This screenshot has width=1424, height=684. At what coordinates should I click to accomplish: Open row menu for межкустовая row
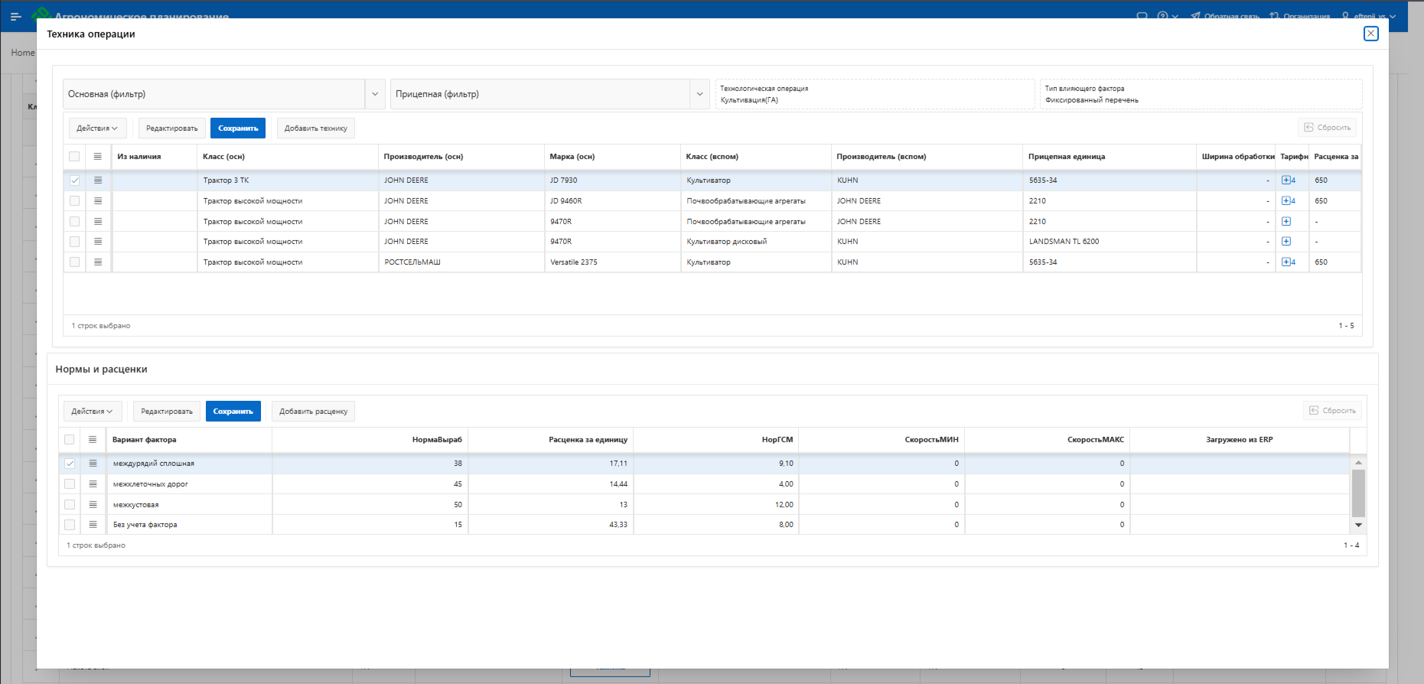93,505
